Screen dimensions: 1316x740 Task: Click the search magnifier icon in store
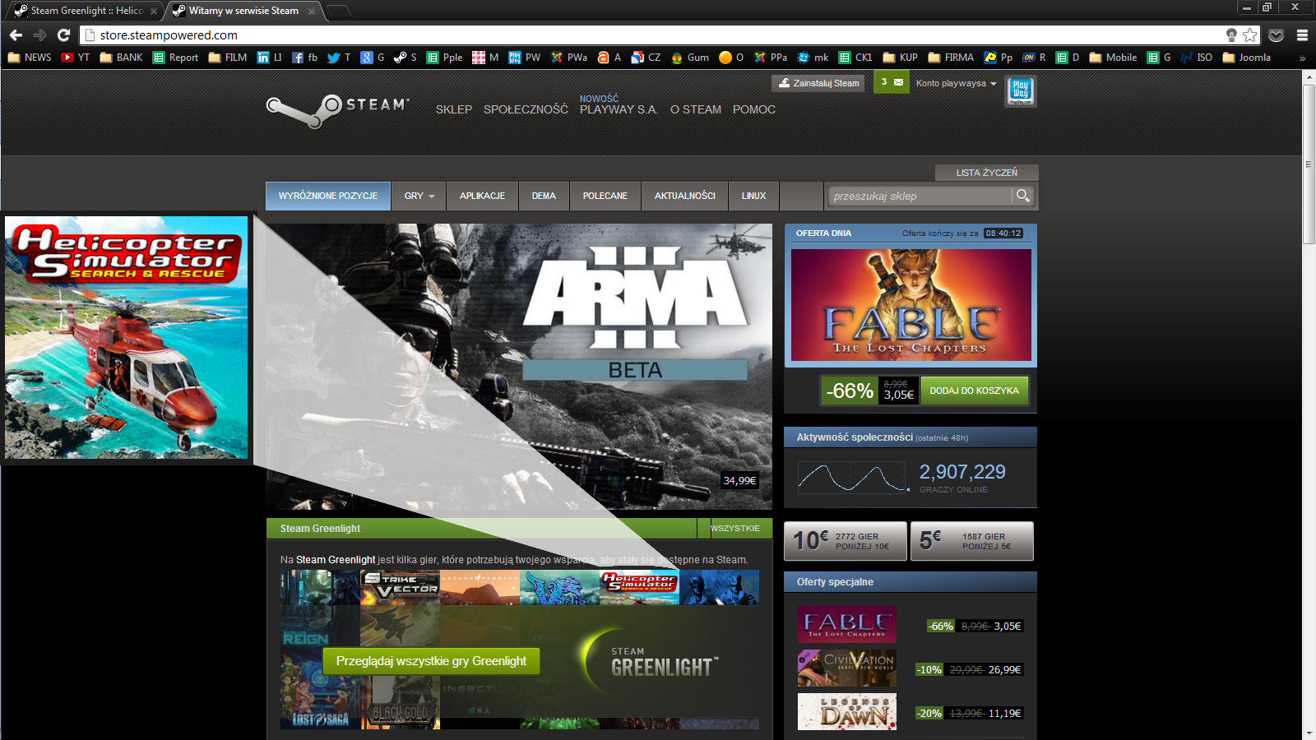[x=1022, y=196]
